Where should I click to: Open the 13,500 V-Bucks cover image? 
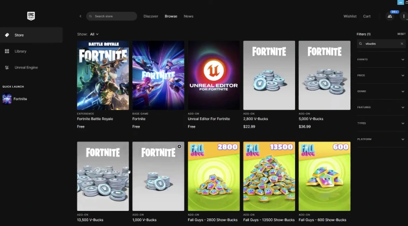[x=103, y=176]
